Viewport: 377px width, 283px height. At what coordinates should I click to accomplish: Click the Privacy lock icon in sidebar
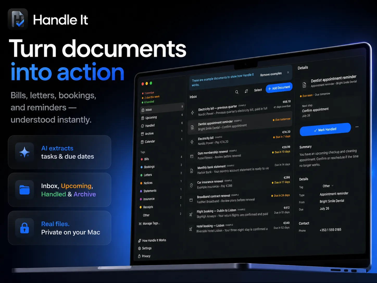139,256
